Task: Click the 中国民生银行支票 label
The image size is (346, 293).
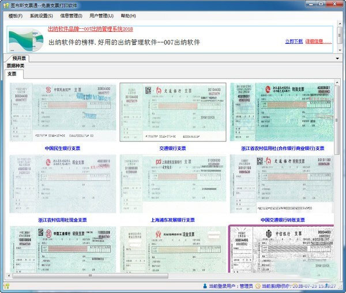Action: (x=62, y=148)
